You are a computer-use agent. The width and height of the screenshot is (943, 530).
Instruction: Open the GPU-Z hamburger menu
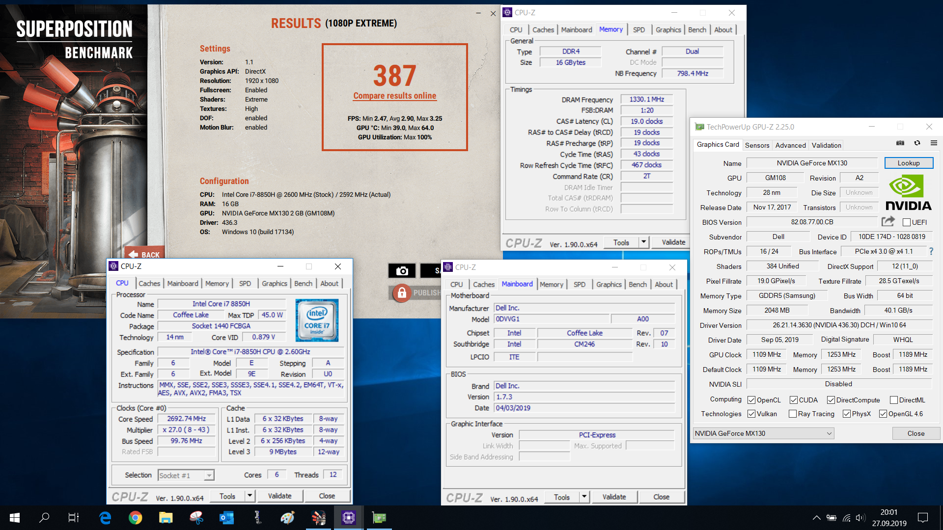click(x=934, y=143)
